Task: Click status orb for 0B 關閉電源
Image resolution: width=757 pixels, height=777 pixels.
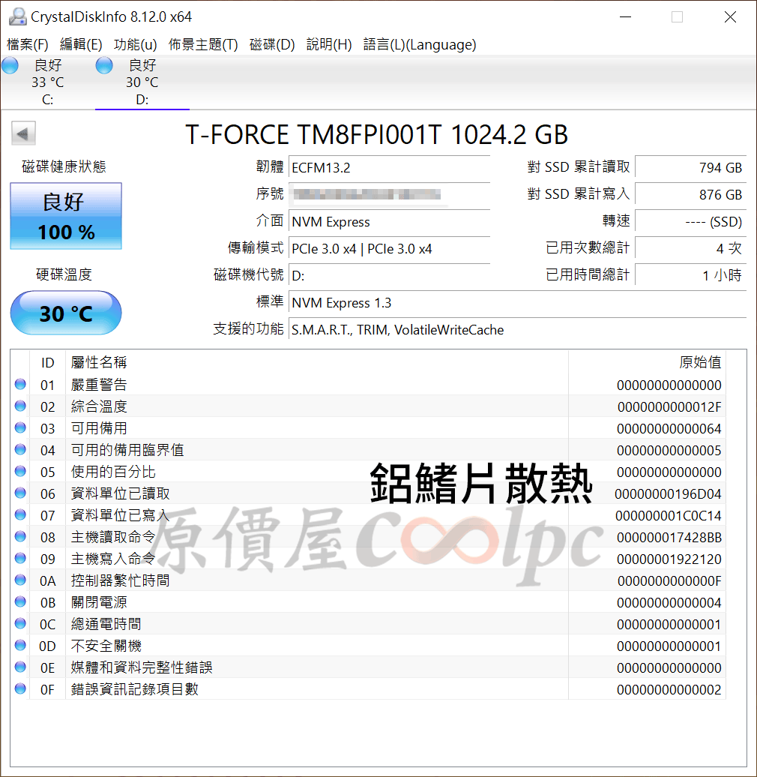Action: pos(20,602)
